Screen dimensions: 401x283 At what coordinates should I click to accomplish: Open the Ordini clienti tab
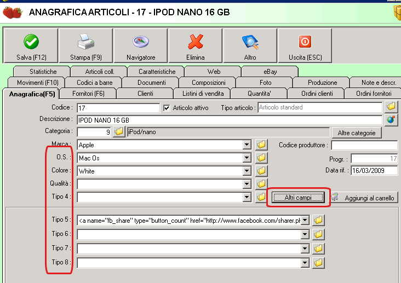tap(317, 94)
